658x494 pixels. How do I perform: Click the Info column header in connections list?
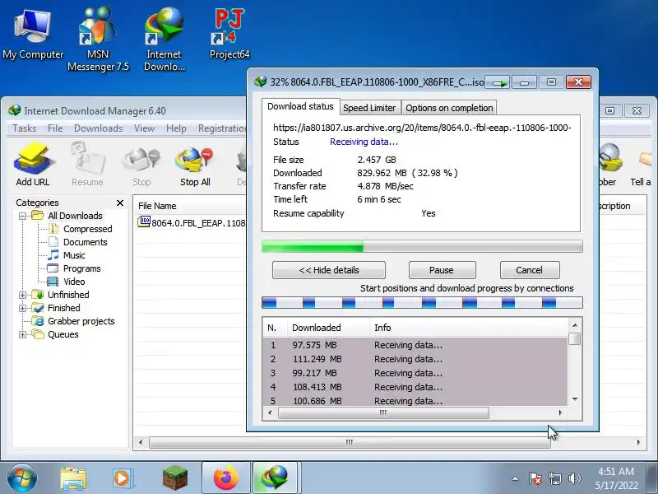coord(468,328)
